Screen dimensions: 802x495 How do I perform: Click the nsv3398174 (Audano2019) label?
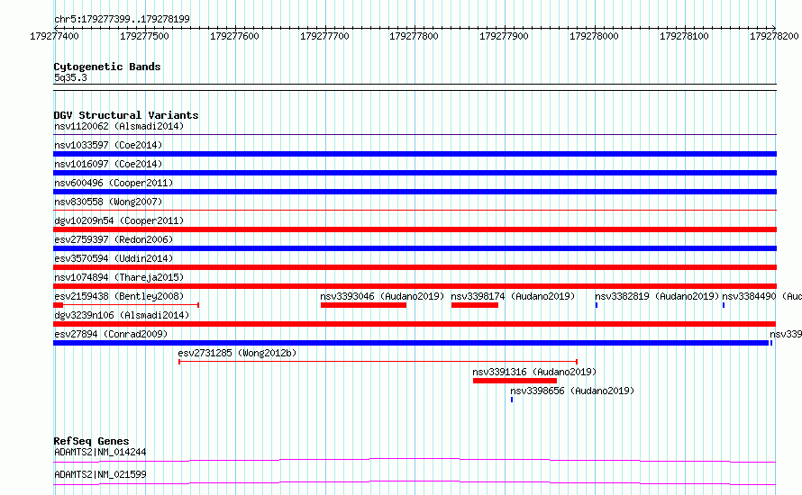point(513,296)
